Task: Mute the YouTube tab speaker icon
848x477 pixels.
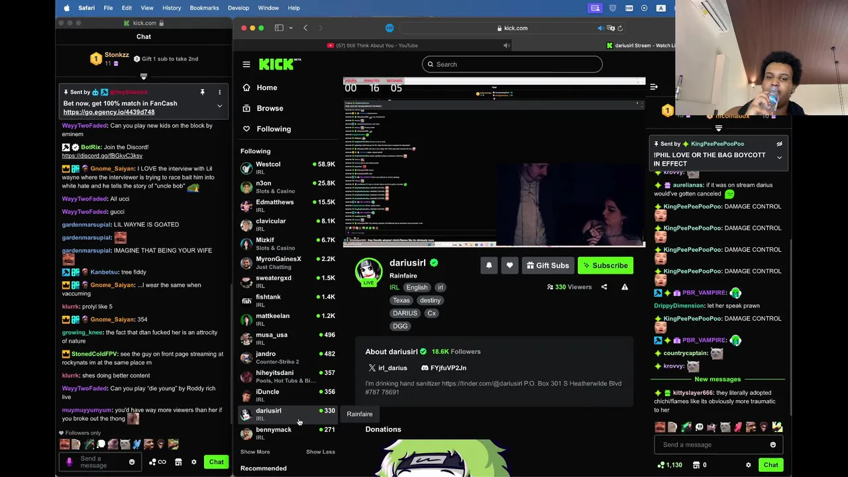Action: click(506, 45)
